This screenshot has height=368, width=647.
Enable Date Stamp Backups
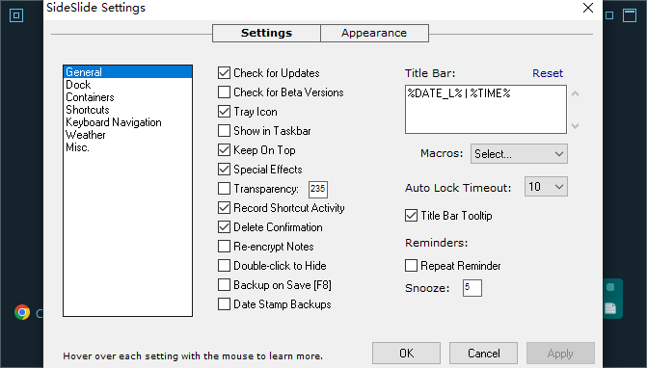(224, 304)
